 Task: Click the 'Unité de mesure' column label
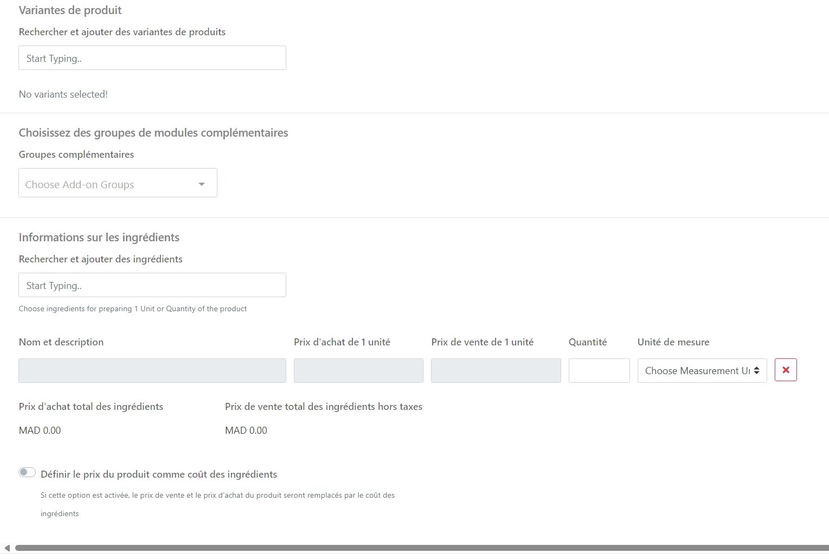(x=673, y=342)
